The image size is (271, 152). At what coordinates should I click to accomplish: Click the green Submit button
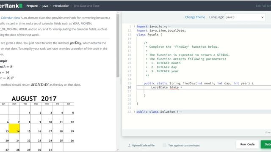coord(266,144)
